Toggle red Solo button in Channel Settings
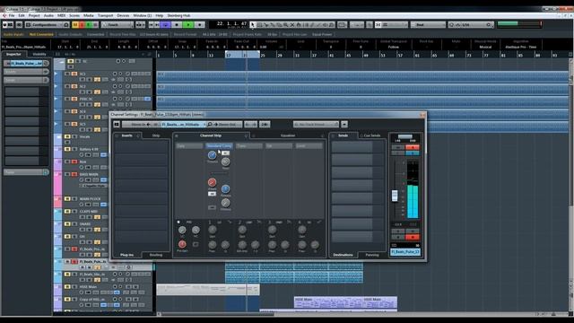Screen dimensions: 574x323 point(413,147)
